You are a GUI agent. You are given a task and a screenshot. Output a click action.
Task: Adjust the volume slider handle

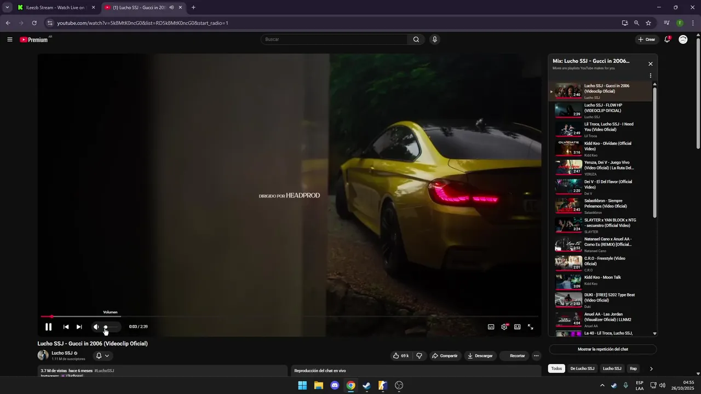pyautogui.click(x=106, y=327)
